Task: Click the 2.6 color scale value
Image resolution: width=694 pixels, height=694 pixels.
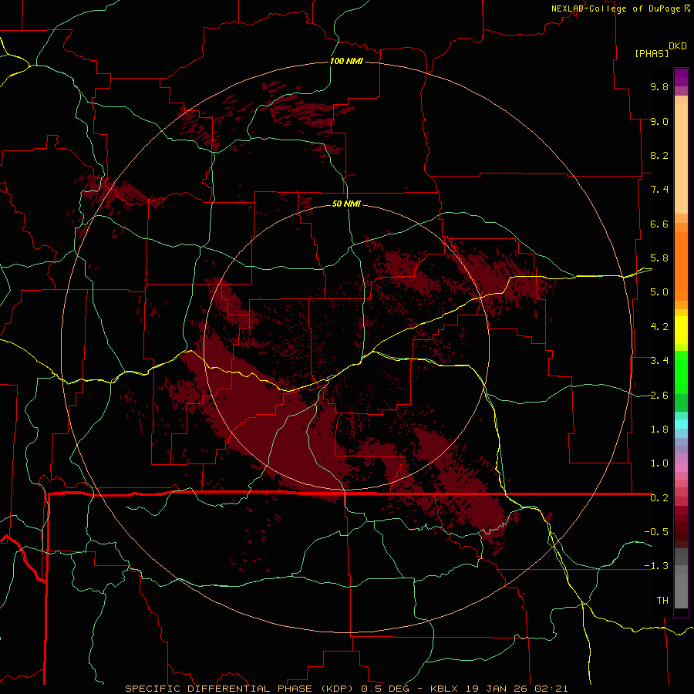Action: coord(659,396)
